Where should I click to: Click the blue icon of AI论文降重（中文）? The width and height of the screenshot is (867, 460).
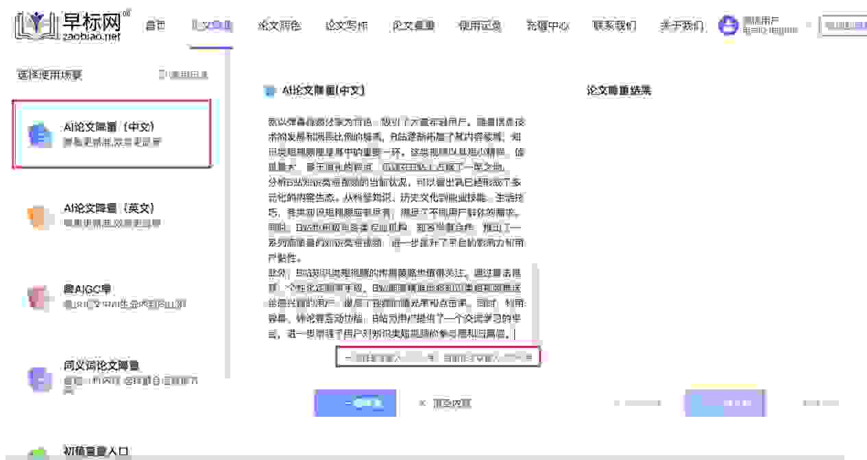coord(40,134)
